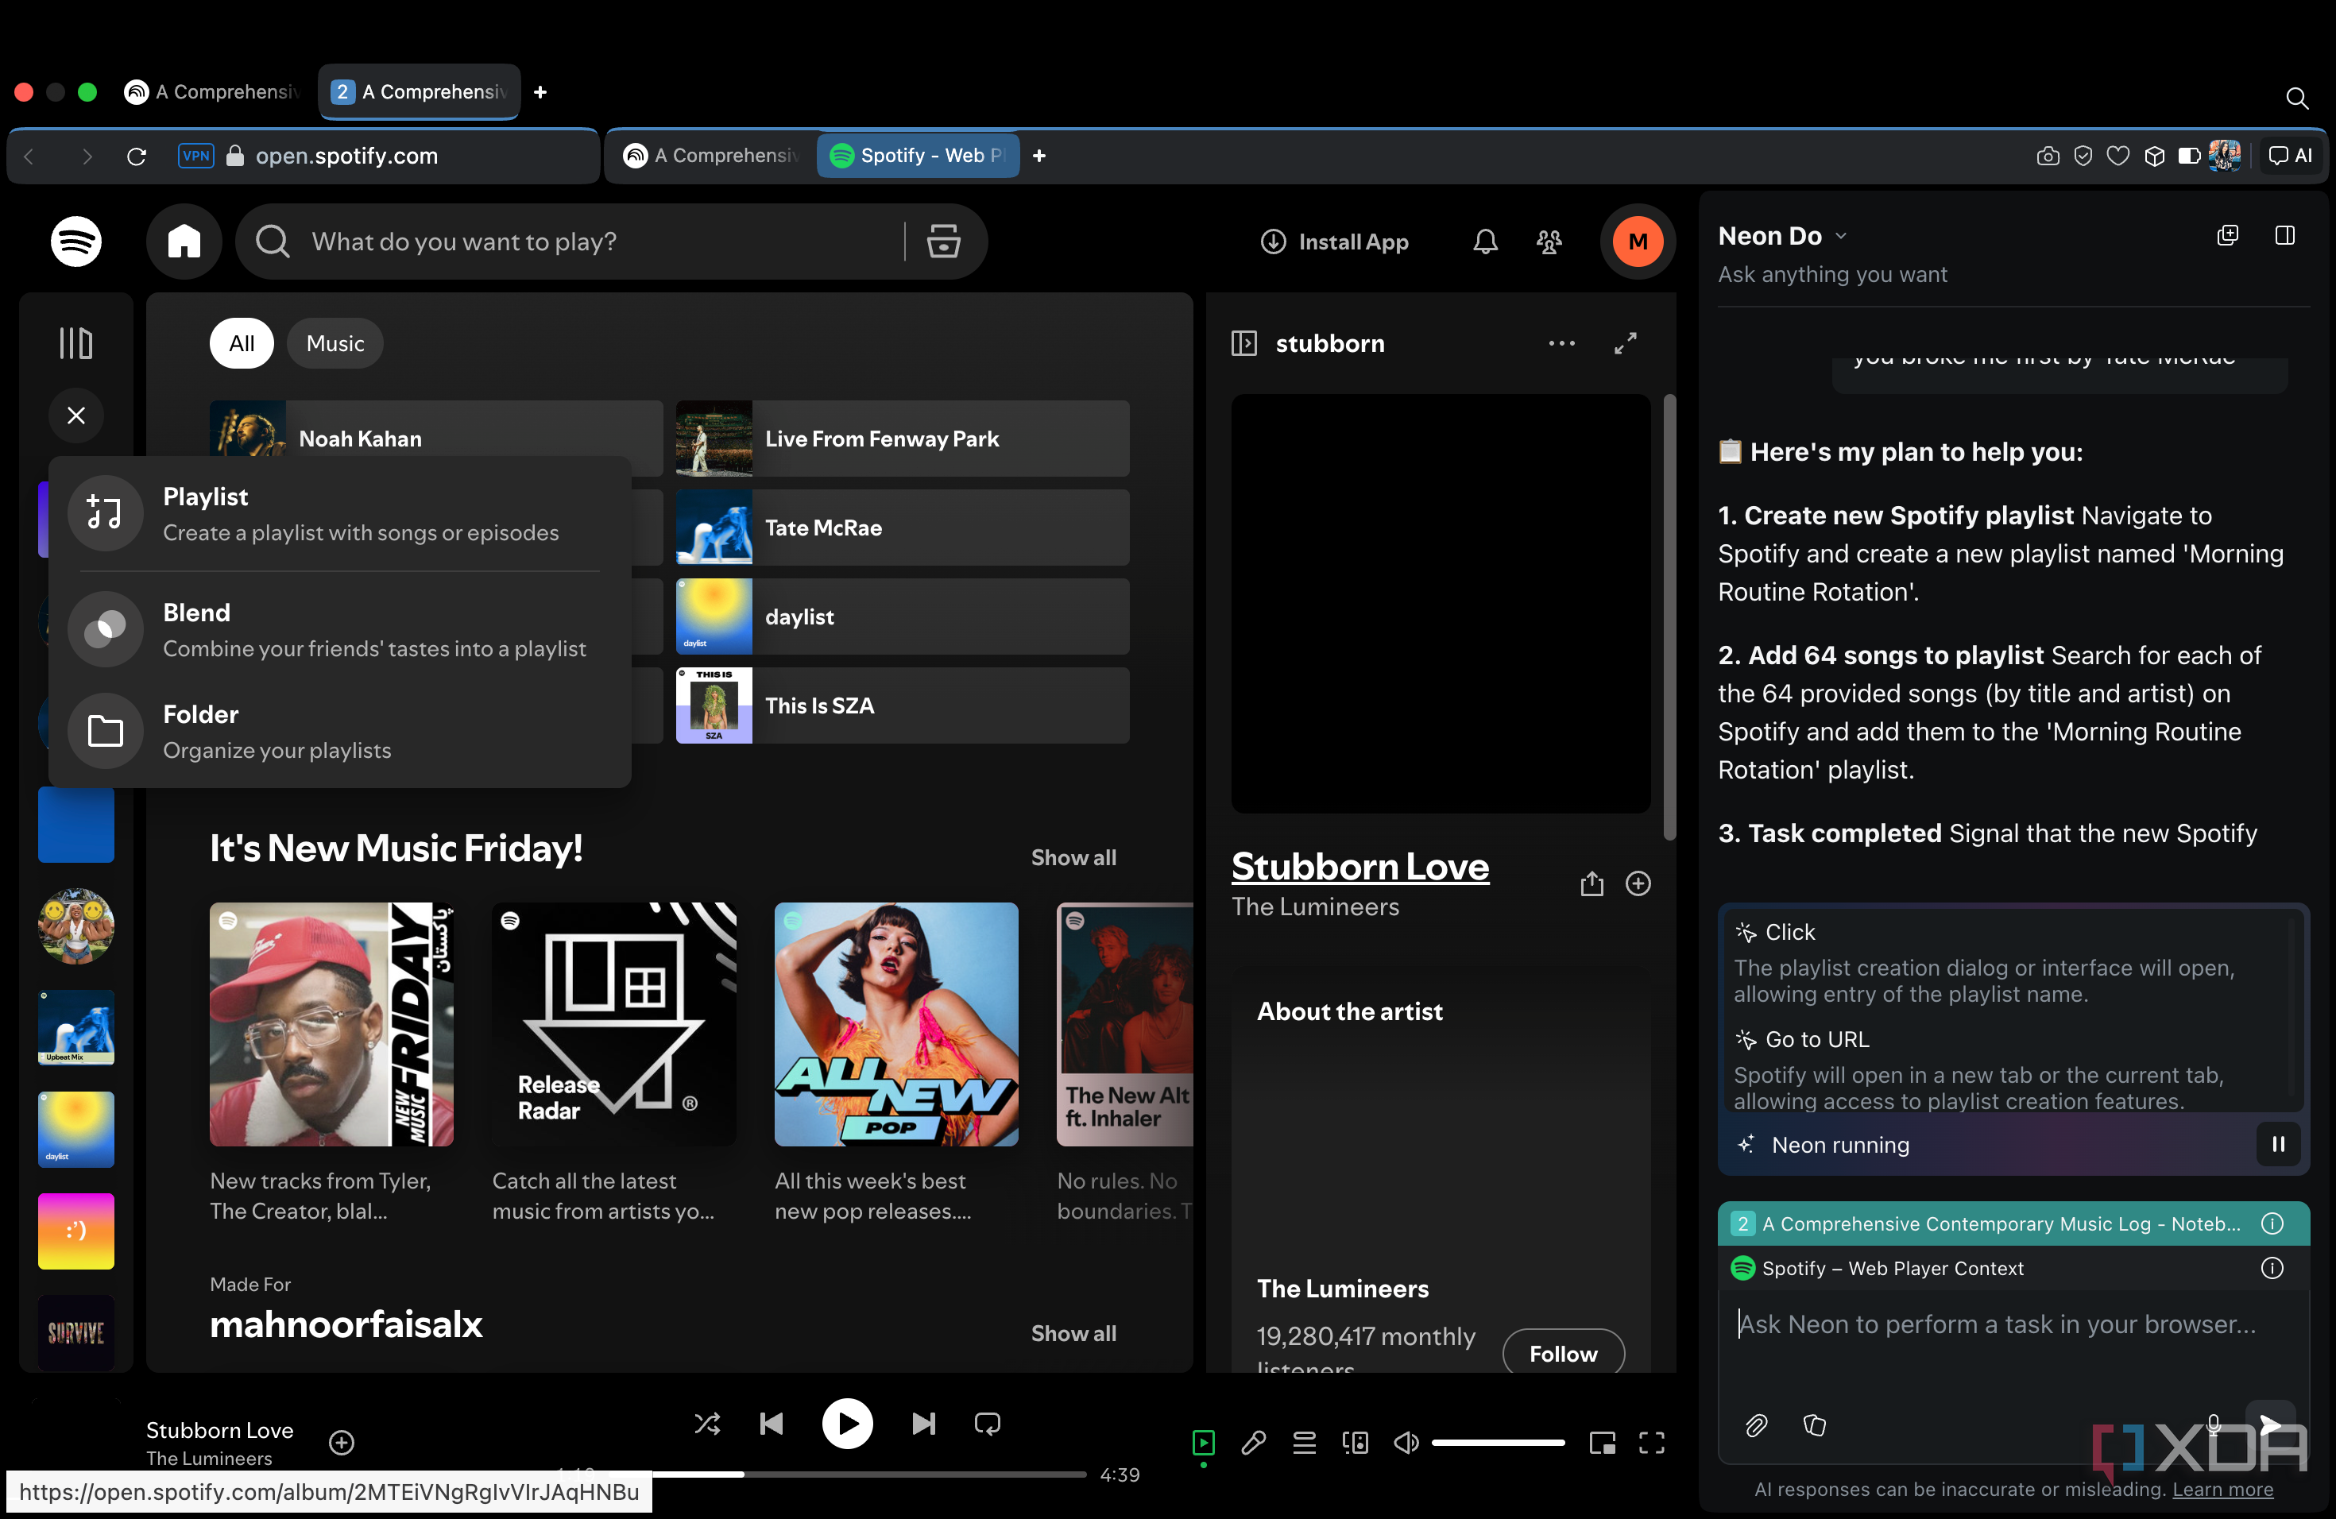2336x1519 pixels.
Task: Open the Queue icon
Action: 1305,1443
